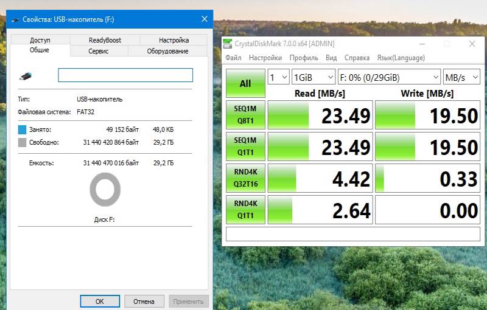487x310 pixels.
Task: Switch to the ReadyBoost tab
Action: (x=105, y=40)
